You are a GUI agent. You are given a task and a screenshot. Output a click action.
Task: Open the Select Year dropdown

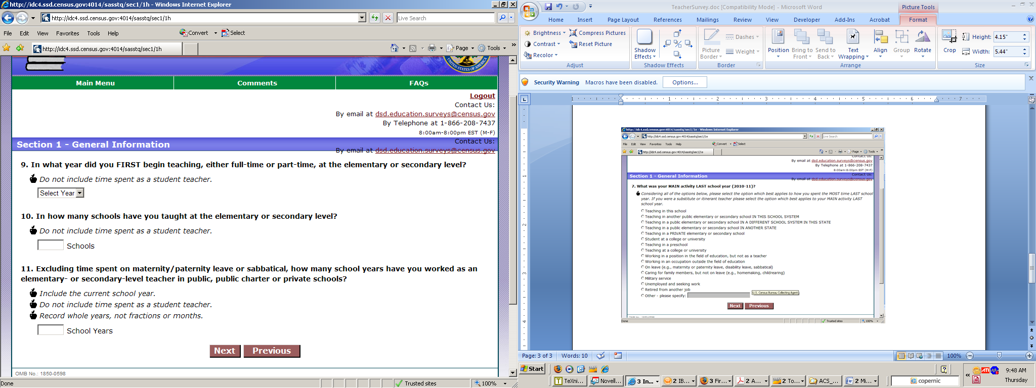pos(61,193)
